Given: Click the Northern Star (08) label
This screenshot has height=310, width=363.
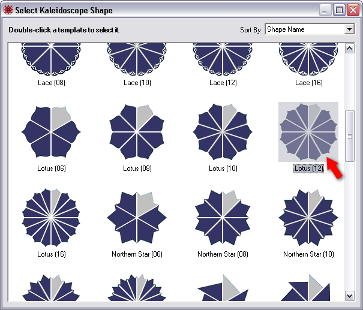Looking at the screenshot, I should 223,254.
